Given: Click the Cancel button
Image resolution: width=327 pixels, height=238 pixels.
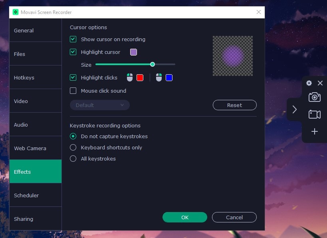Looking at the screenshot, I should [234, 217].
